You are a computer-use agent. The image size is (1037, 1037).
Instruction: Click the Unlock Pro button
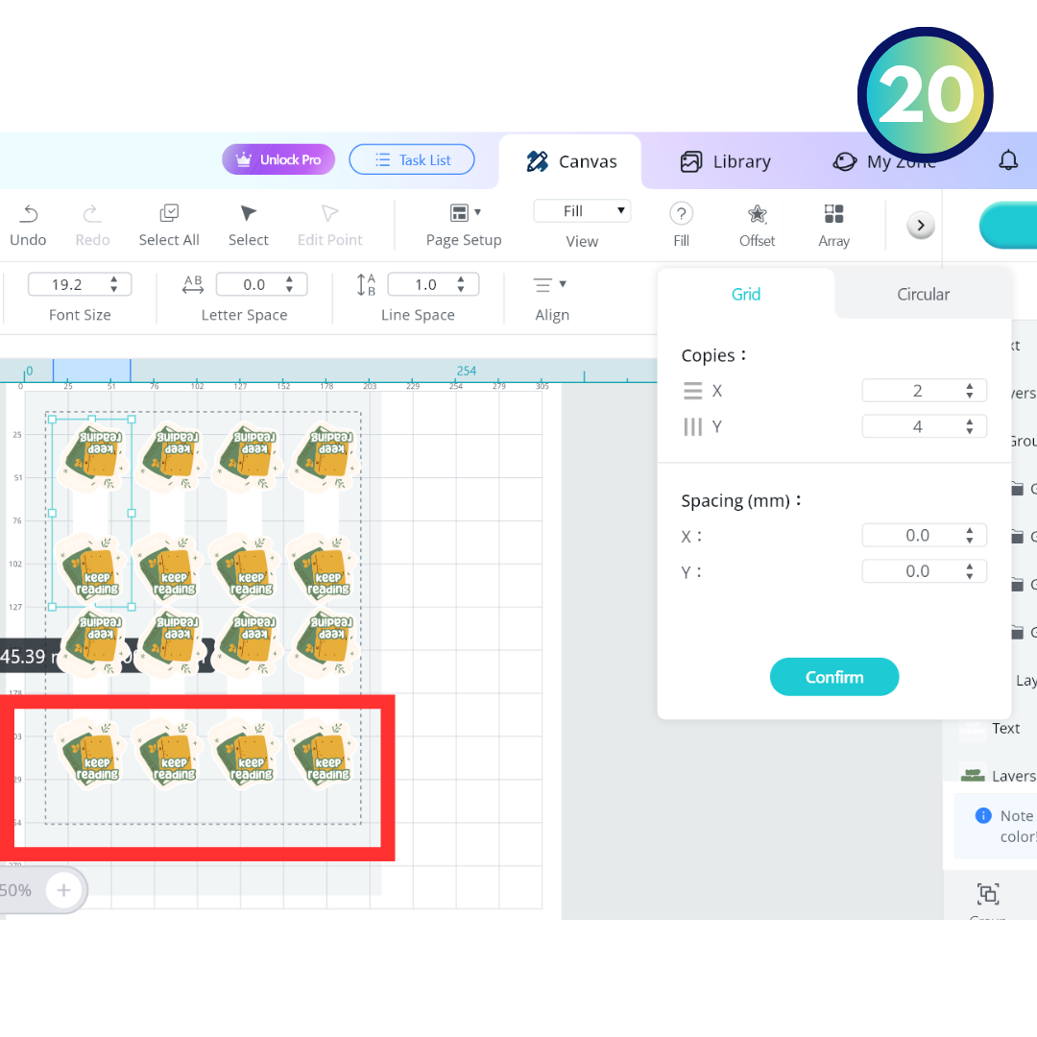pyautogui.click(x=278, y=159)
